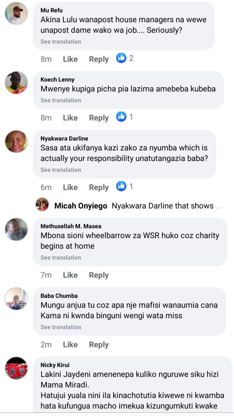This screenshot has height=416, width=234.
Task: Open Koech Lenny's avatar
Action: click(x=16, y=83)
